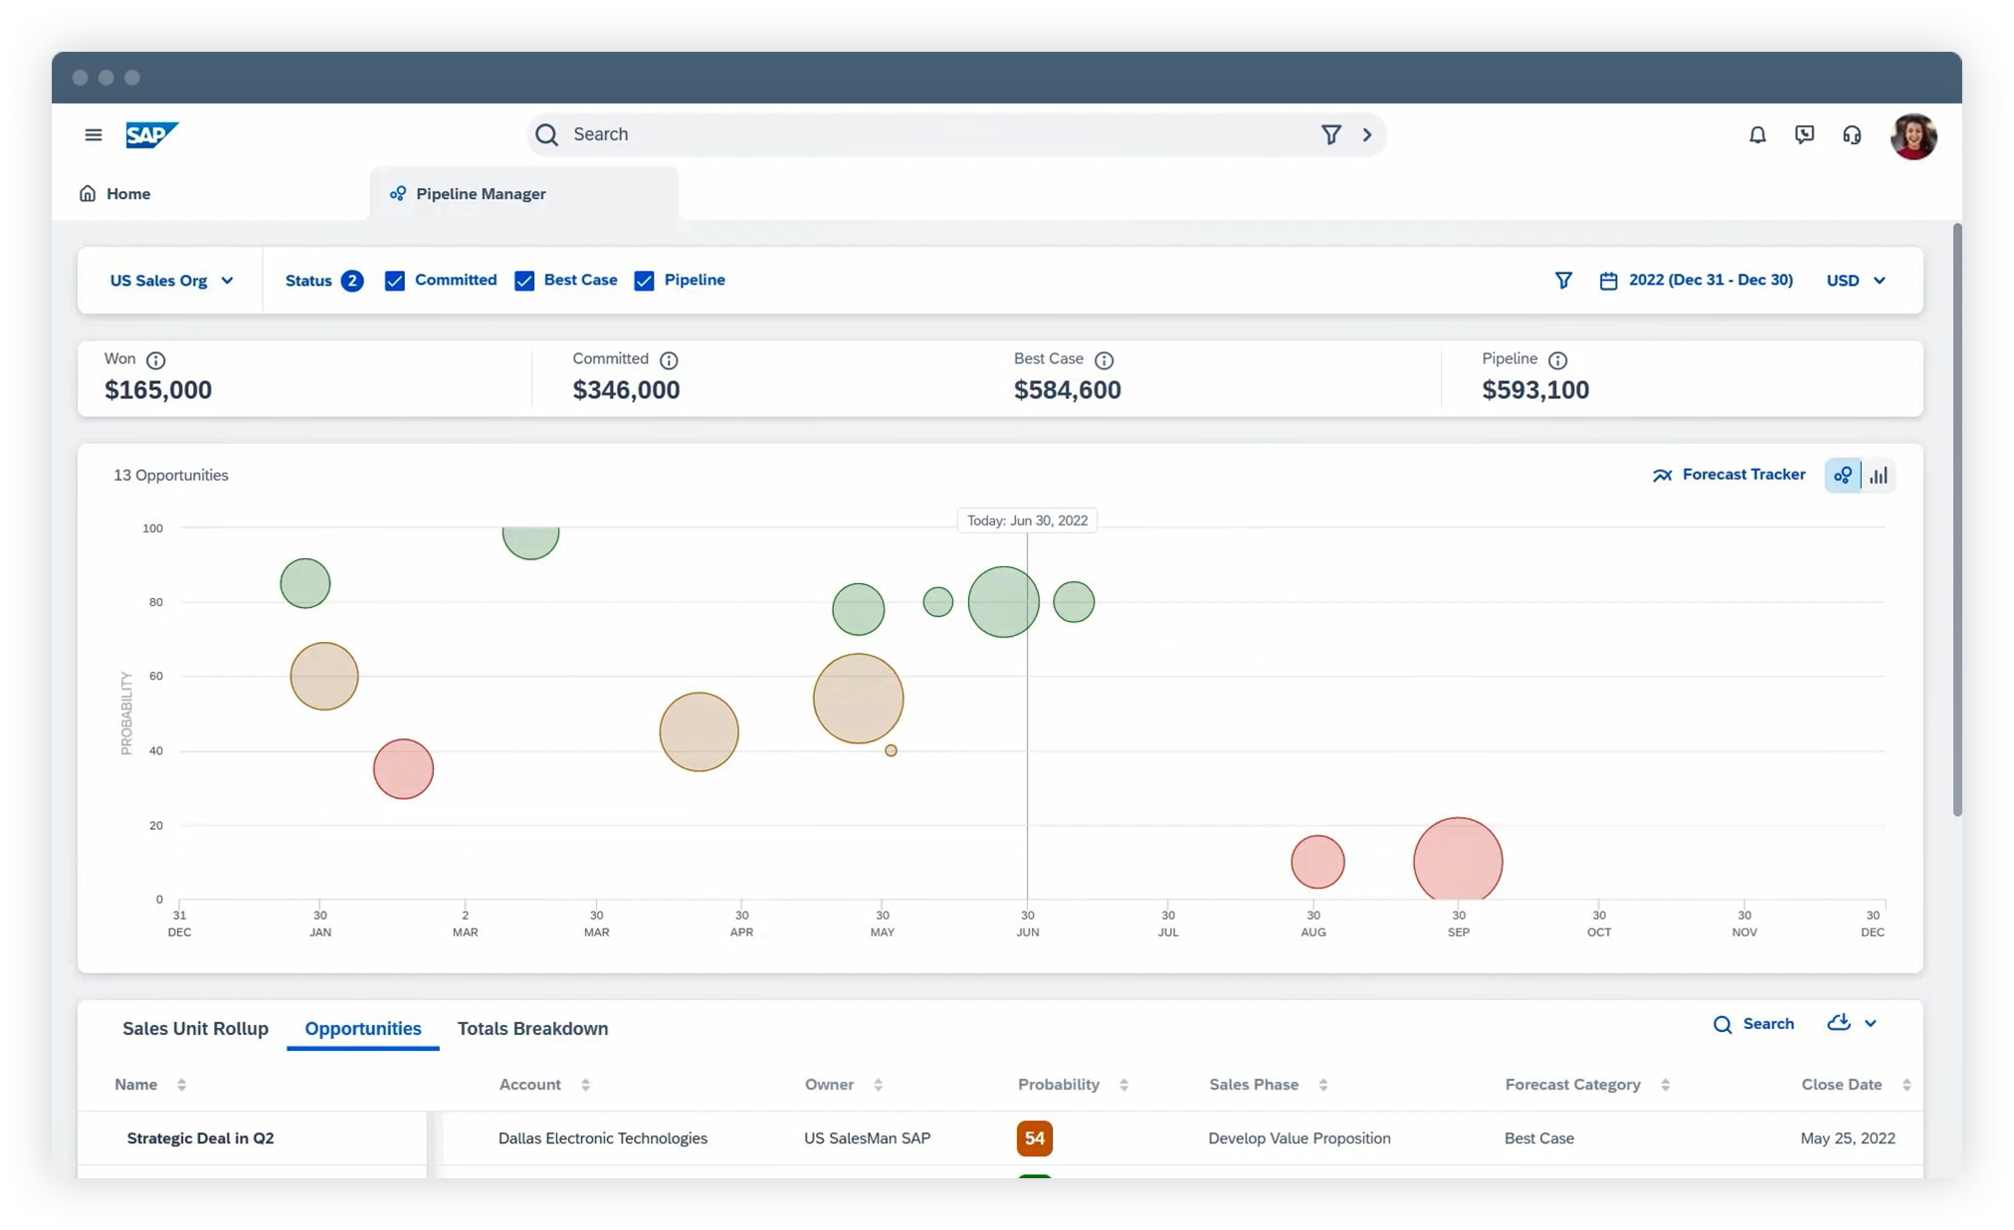Select the orange bubble at 60 probability in January
The image size is (2014, 1230).
point(323,677)
